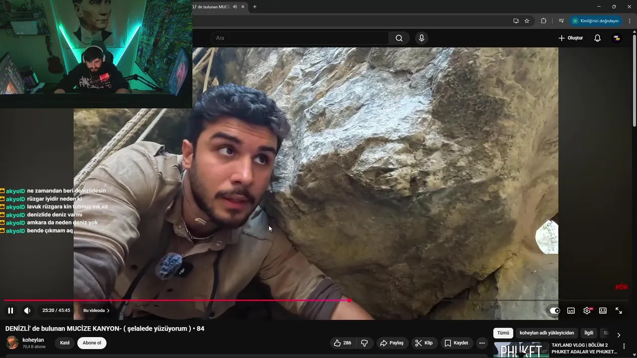Mute the video volume
Screen dimensions: 637x358
tap(27, 310)
